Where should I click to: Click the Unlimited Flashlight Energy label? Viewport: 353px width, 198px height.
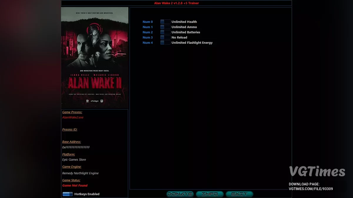coord(192,43)
